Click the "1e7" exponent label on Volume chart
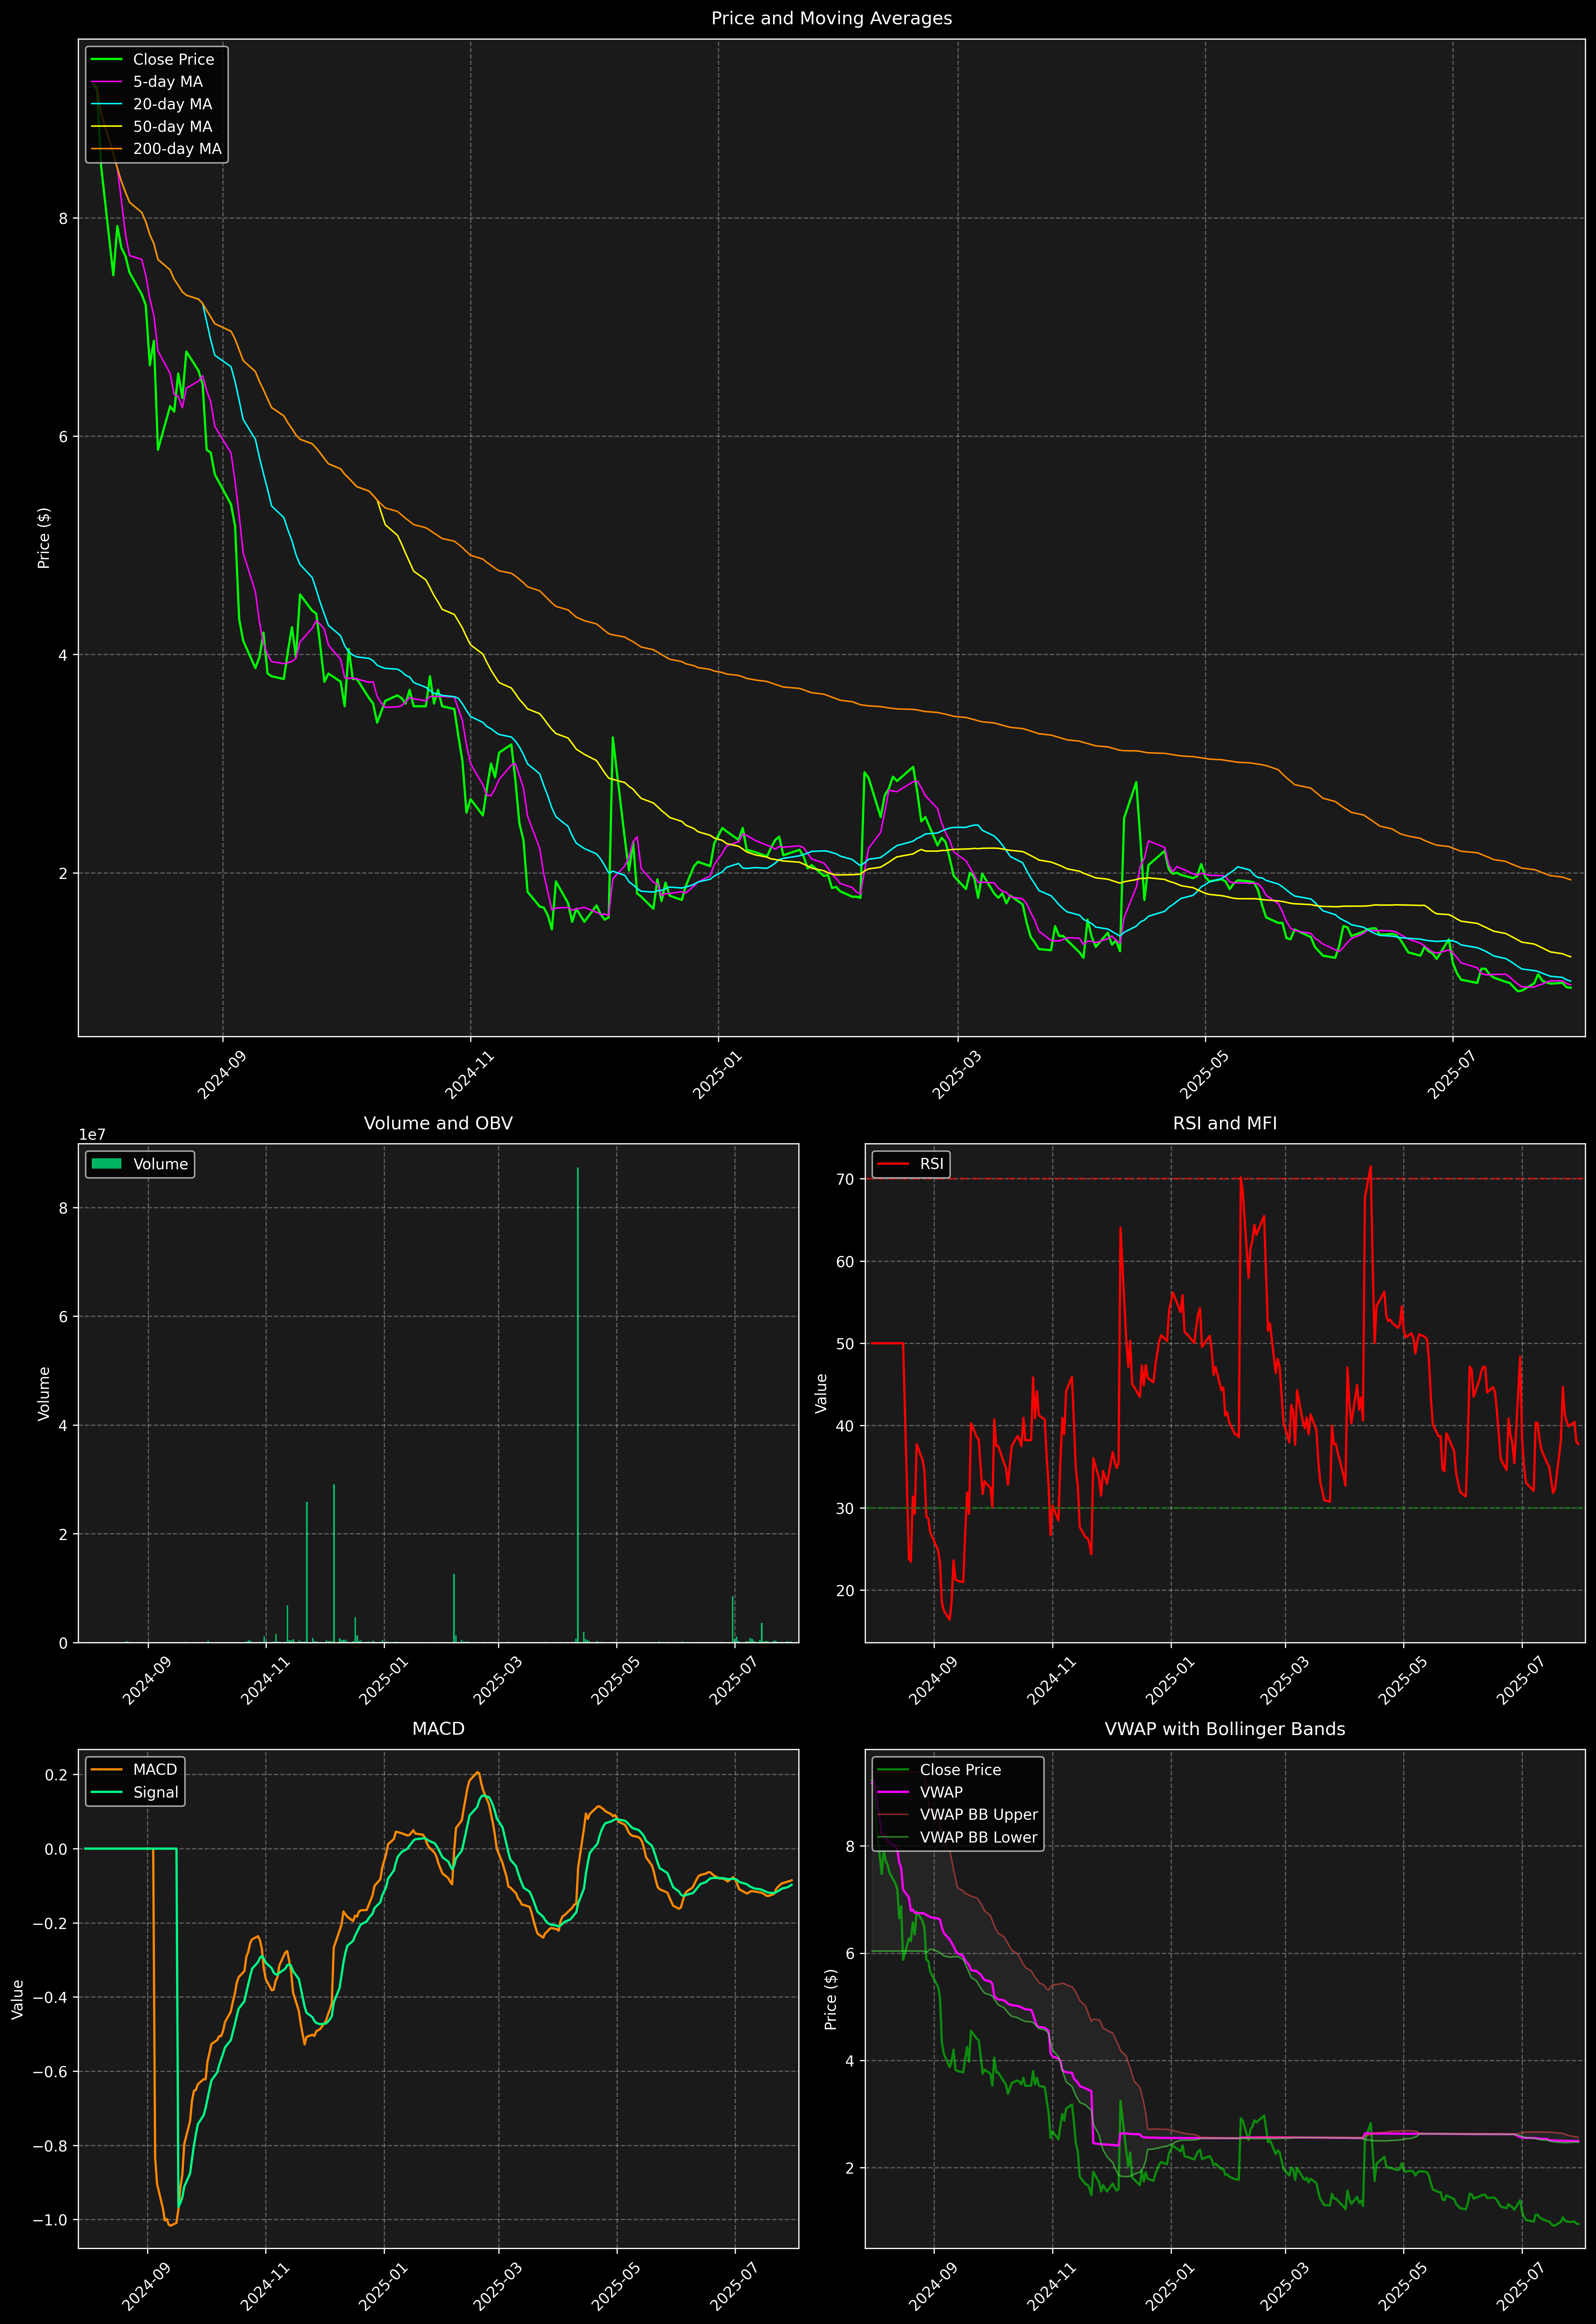 [x=92, y=1135]
